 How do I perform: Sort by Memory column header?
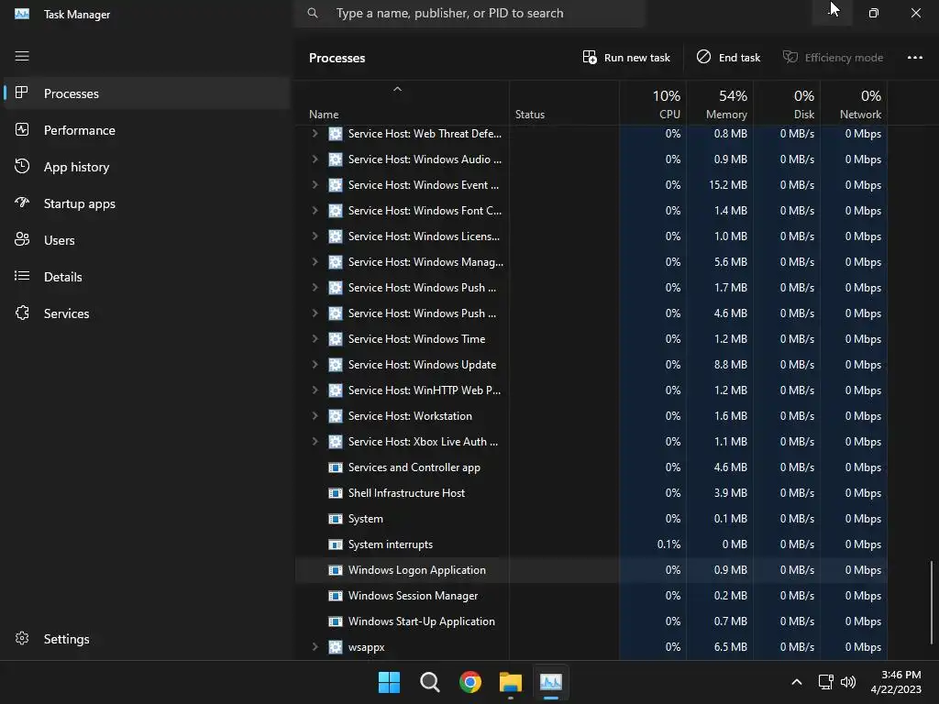(x=720, y=104)
